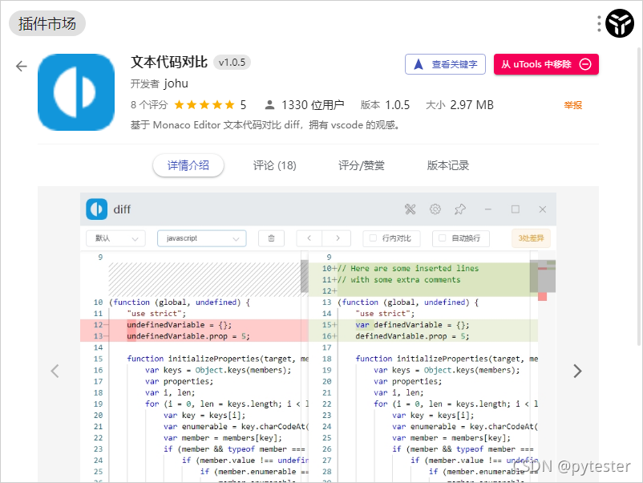
Task: Enable 自动换行 checkbox
Action: 442,238
